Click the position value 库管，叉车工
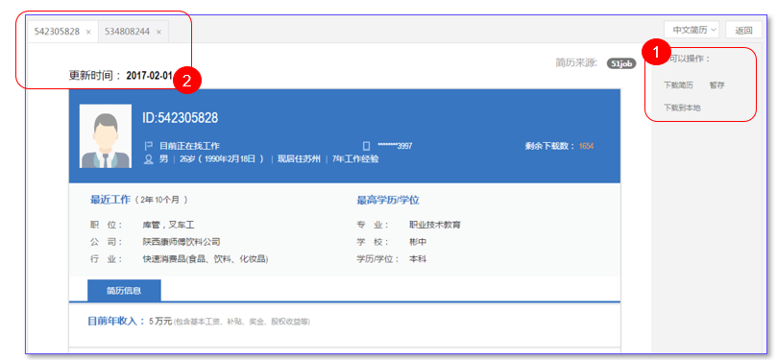Screen dimensions: 777x360 [168, 226]
